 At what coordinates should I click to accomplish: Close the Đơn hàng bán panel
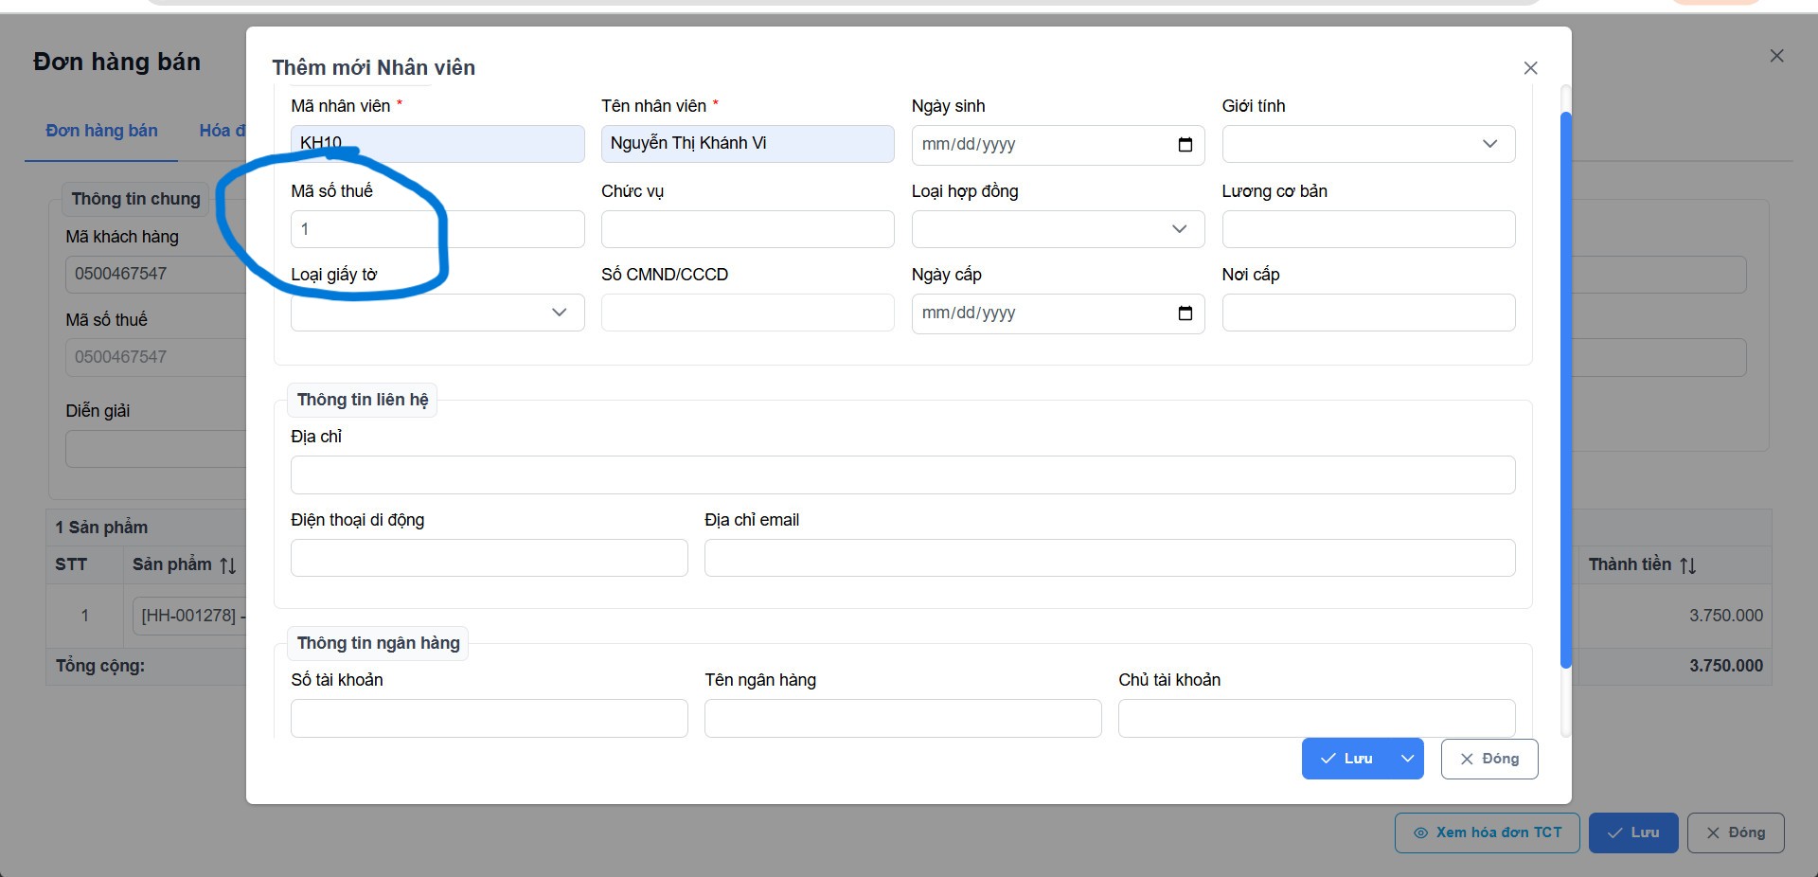(1776, 56)
